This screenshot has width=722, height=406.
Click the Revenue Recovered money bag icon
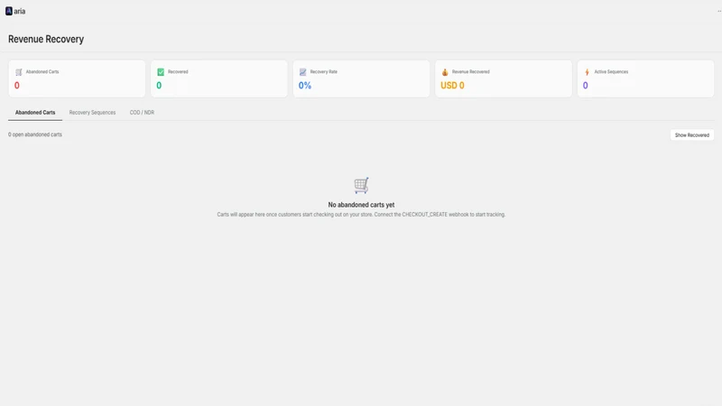[445, 72]
